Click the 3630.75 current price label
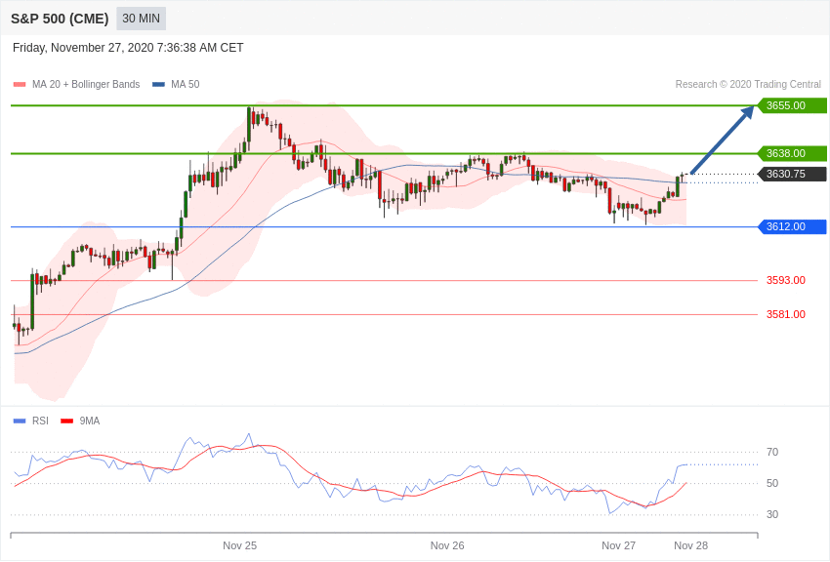The image size is (830, 562). click(791, 174)
